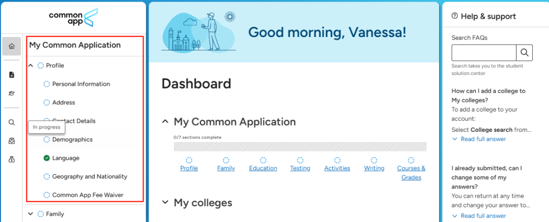Screen dimensions: 549x222
Task: Collapse the My Common Application dashboard section
Action: (x=165, y=122)
